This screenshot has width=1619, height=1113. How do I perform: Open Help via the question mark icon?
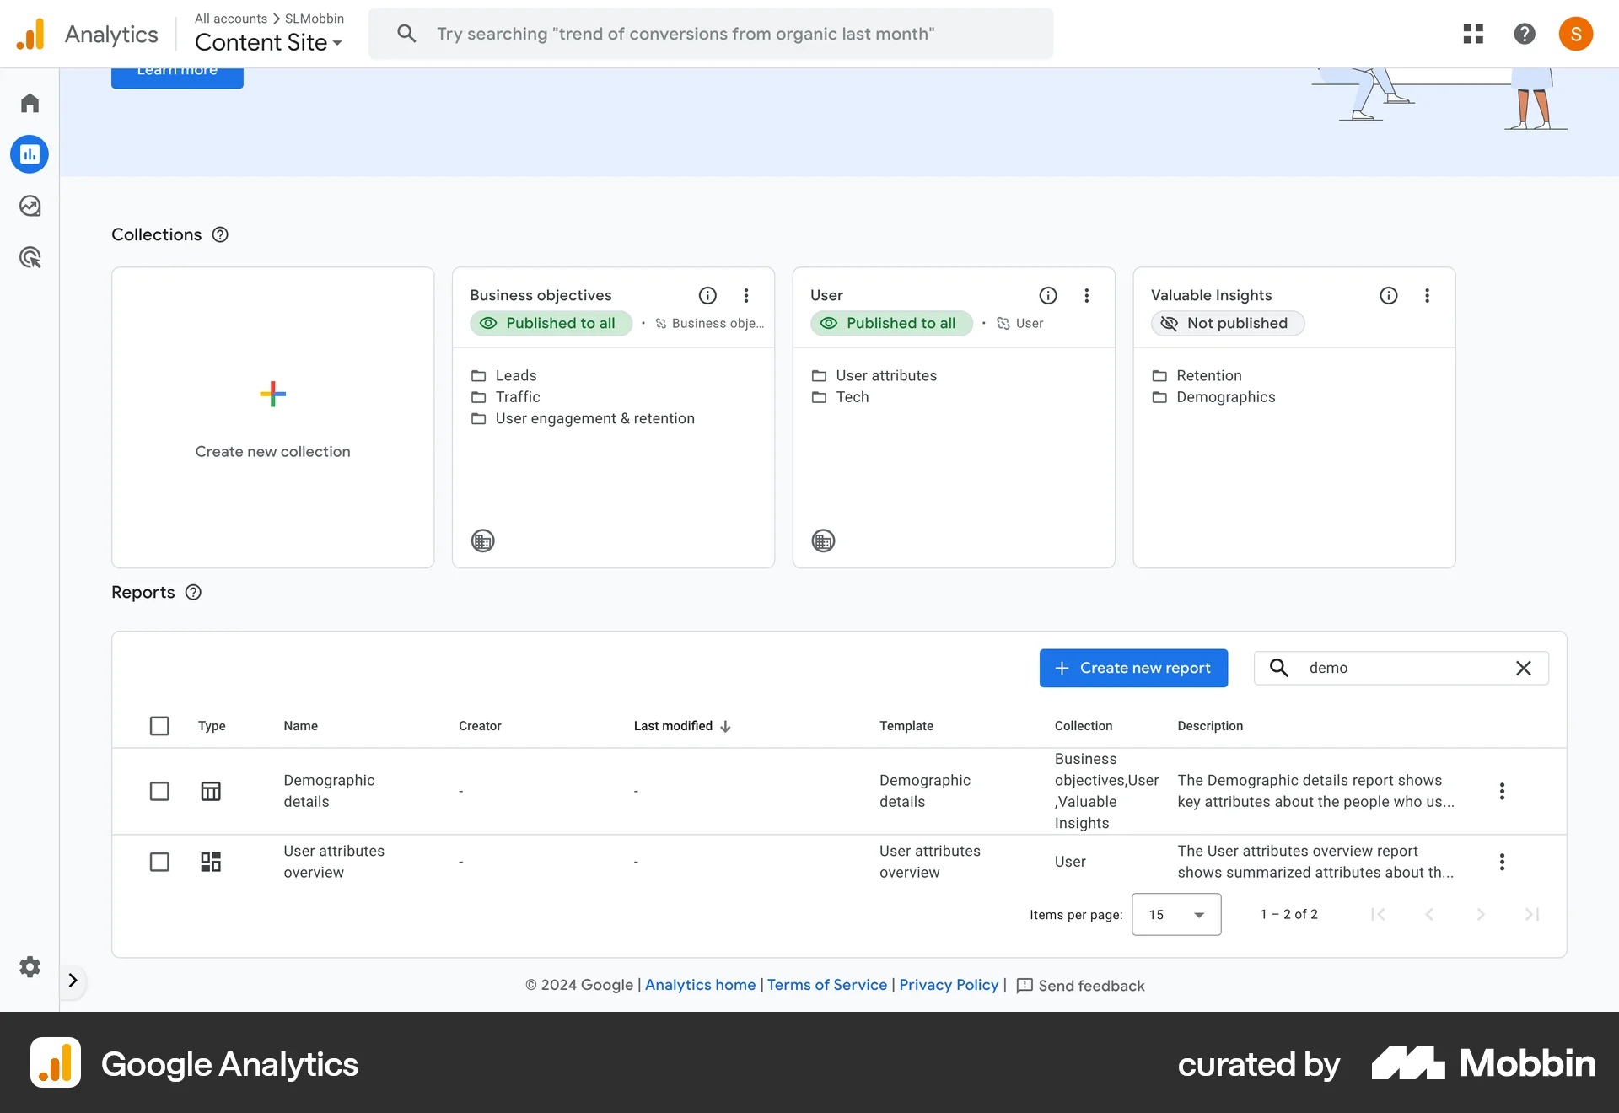coord(1524,34)
